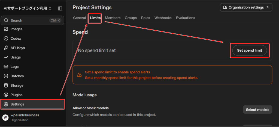Click the Set spend limit button
The height and width of the screenshot is (127, 279).
[250, 51]
